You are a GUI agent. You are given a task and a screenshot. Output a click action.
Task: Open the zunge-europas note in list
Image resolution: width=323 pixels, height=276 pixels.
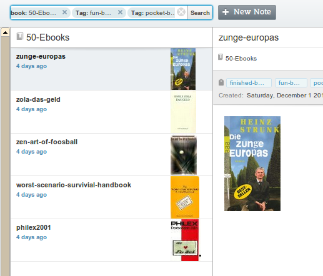(111, 69)
